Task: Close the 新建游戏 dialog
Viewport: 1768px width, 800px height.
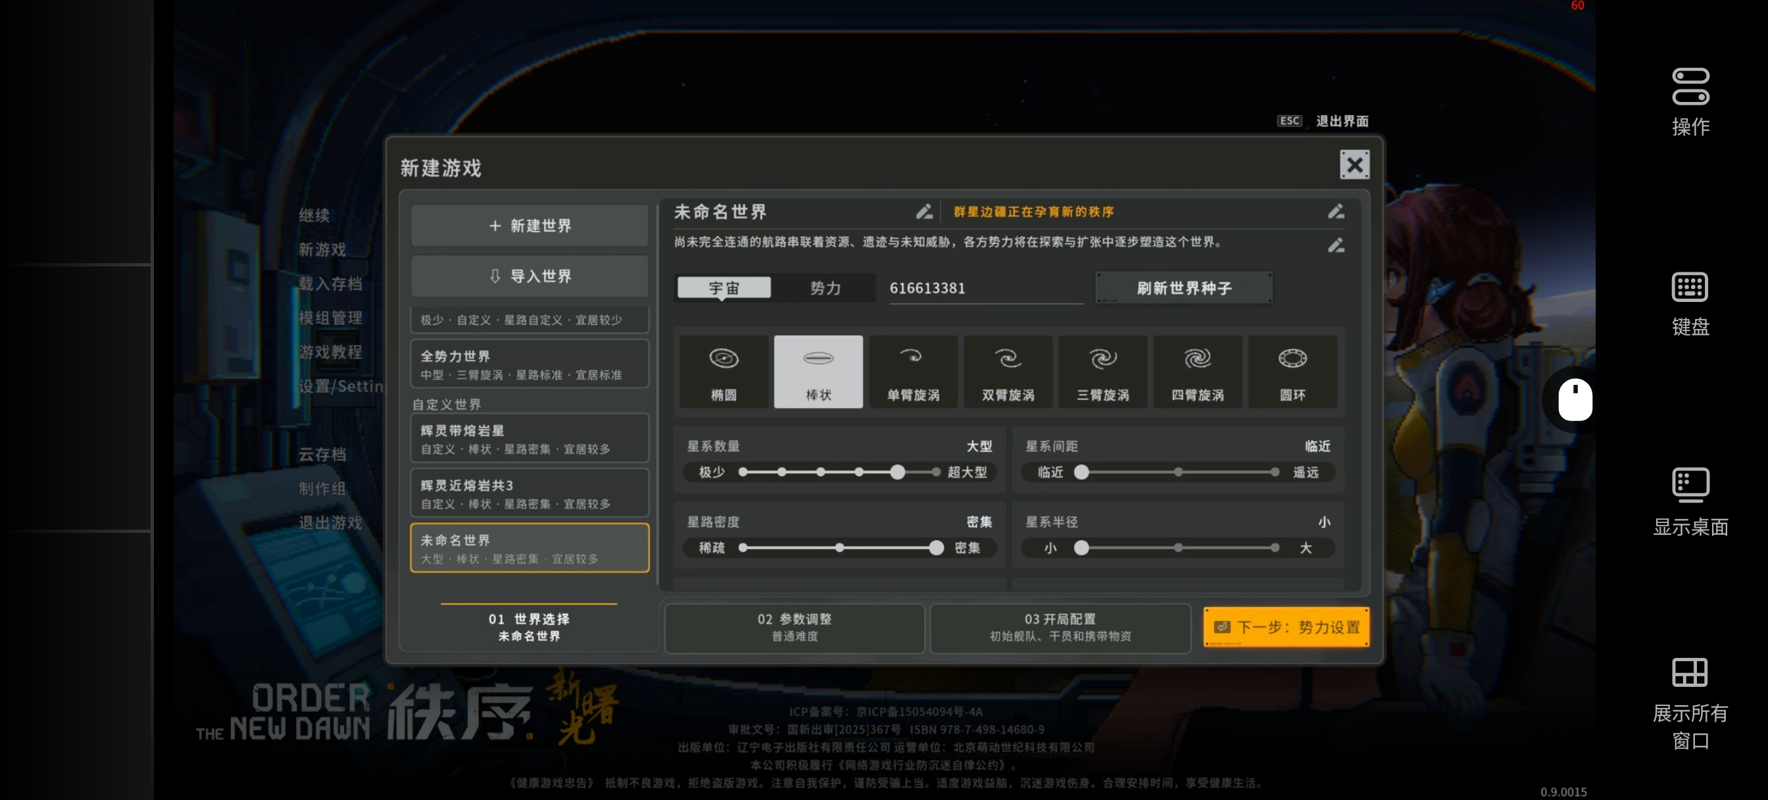Action: point(1354,165)
